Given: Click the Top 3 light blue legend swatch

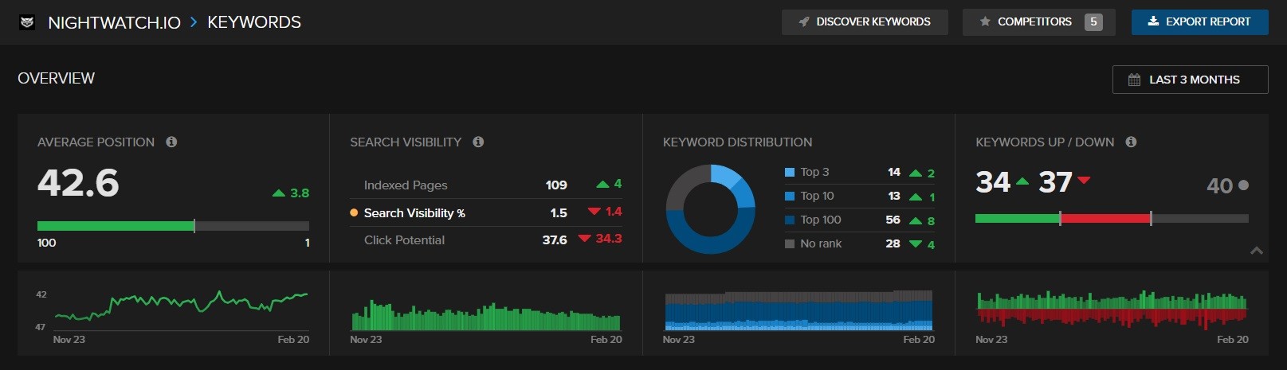Looking at the screenshot, I should pos(790,172).
